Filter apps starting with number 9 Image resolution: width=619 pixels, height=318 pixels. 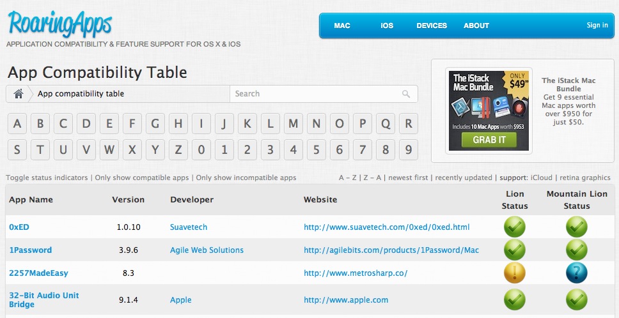pos(409,149)
